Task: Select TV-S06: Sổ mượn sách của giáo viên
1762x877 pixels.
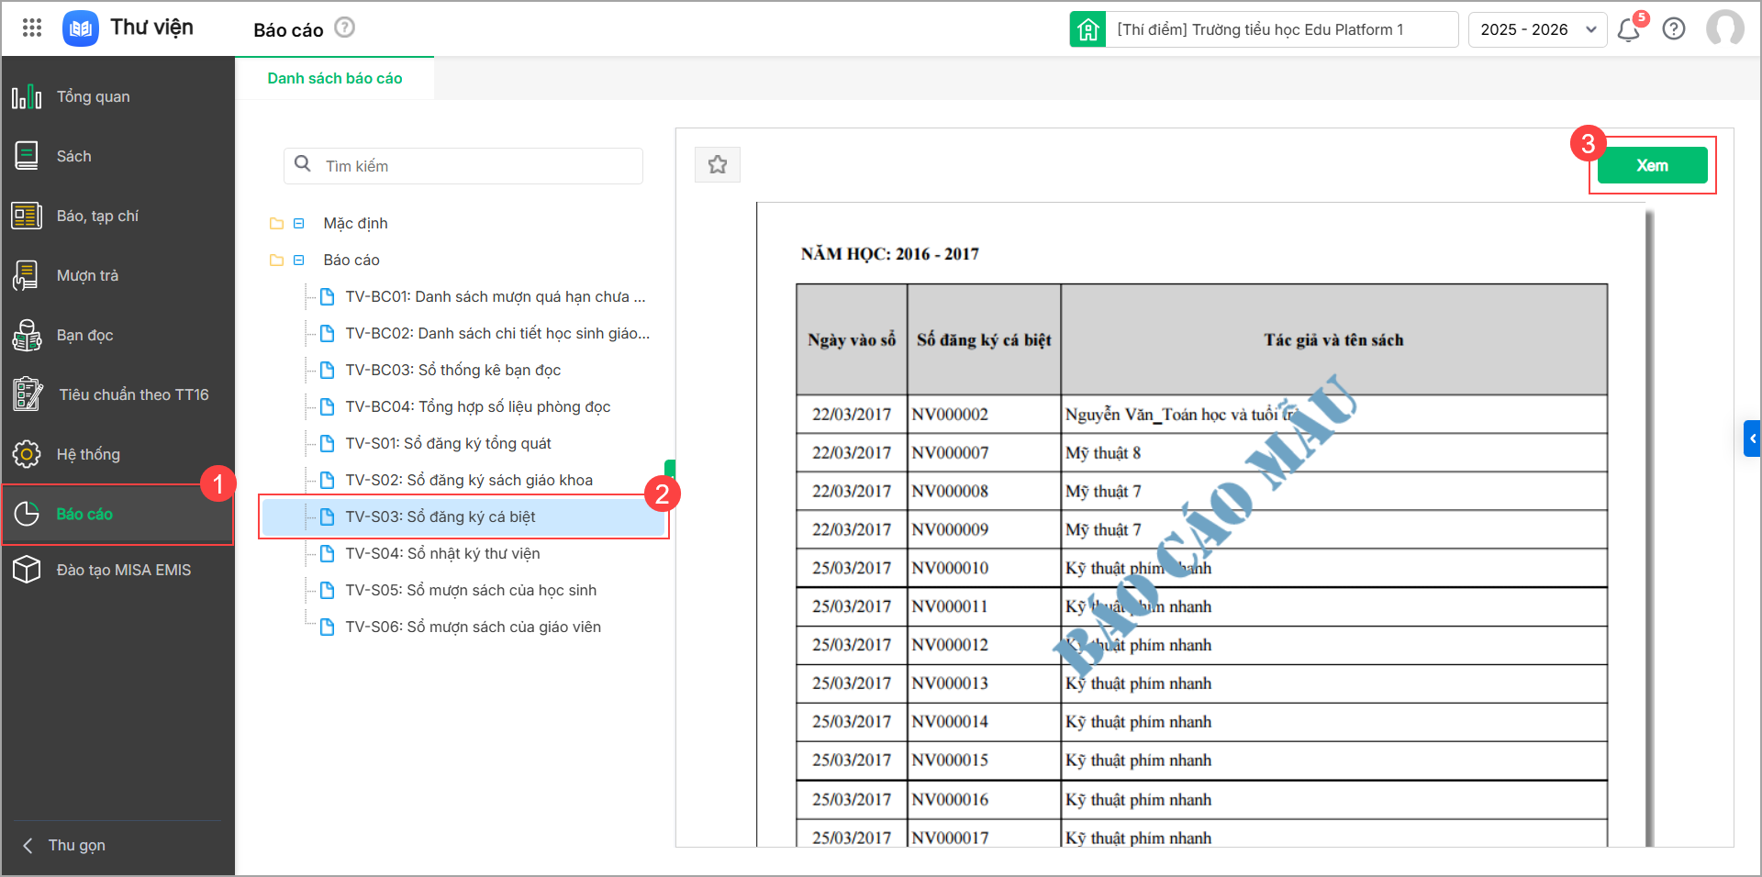Action: click(x=474, y=627)
